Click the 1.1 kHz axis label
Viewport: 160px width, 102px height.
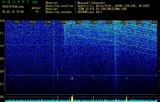coord(2,33)
